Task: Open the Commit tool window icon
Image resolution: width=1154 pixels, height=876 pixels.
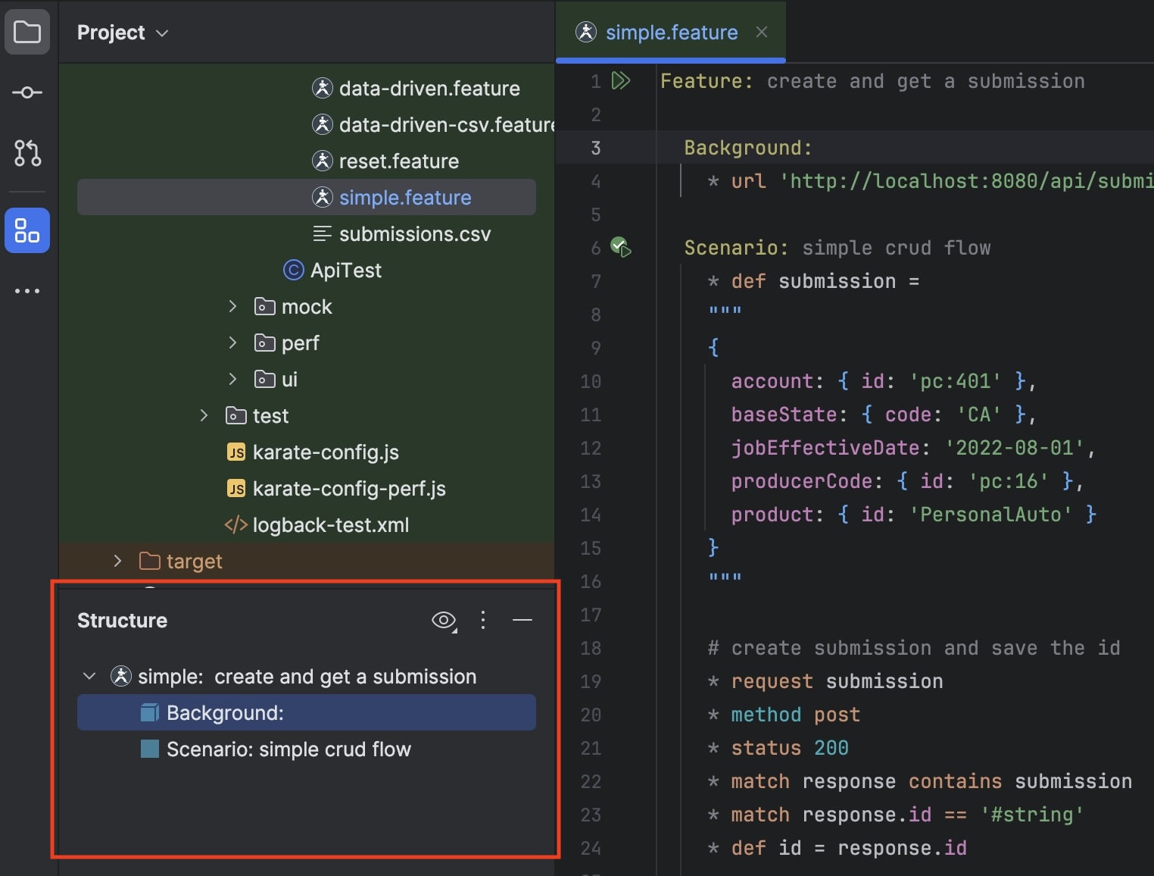Action: point(27,92)
